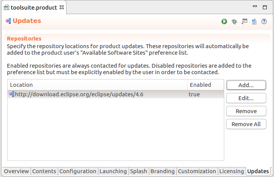Click the Edit... button
Image resolution: width=274 pixels, height=177 pixels.
click(246, 98)
